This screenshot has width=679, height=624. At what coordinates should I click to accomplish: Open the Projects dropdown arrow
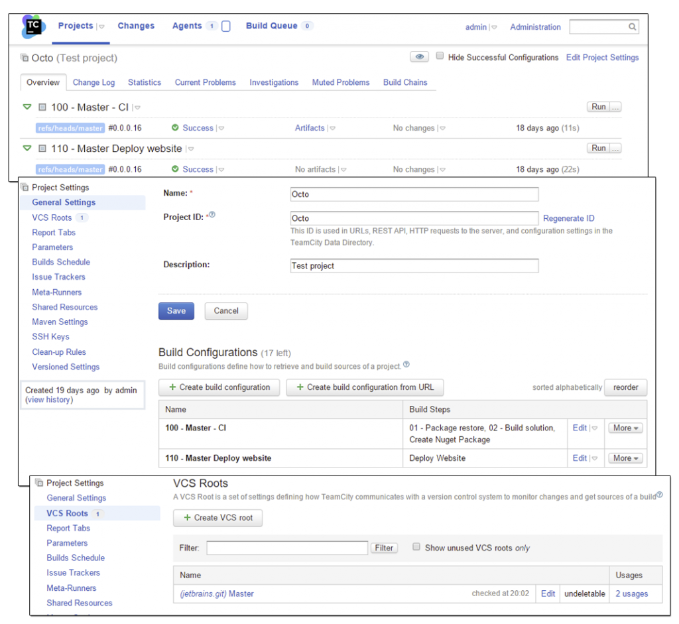coord(101,27)
